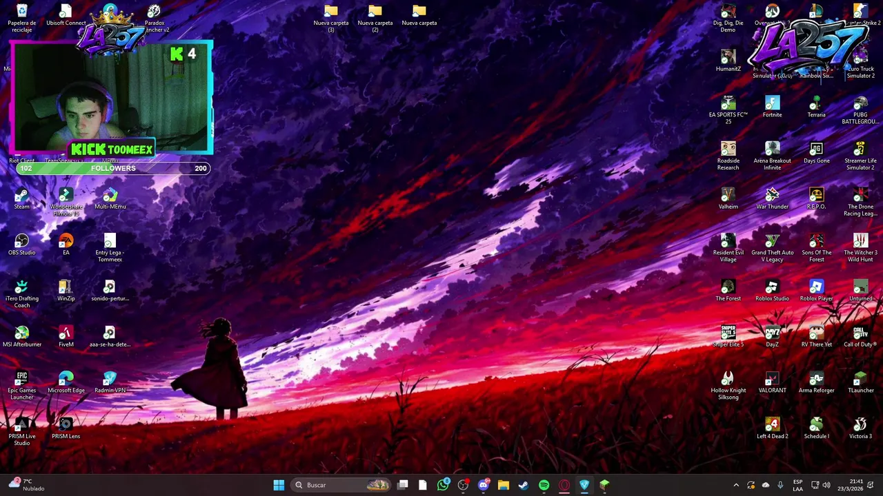Open The Drone Racing League shortcut
883x496 pixels.
(x=861, y=202)
